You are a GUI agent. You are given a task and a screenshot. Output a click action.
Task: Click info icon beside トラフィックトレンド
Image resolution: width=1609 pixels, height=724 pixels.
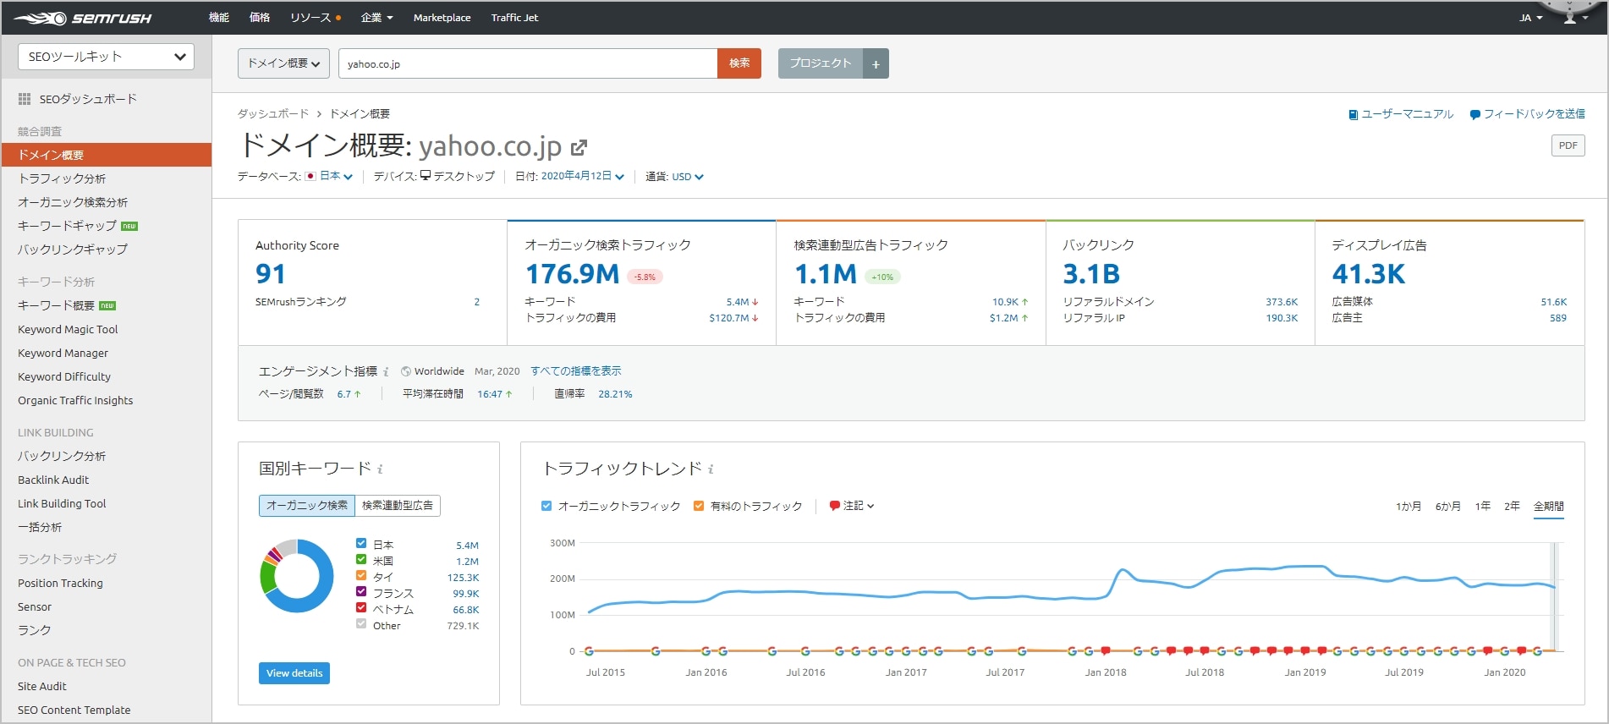coord(711,469)
